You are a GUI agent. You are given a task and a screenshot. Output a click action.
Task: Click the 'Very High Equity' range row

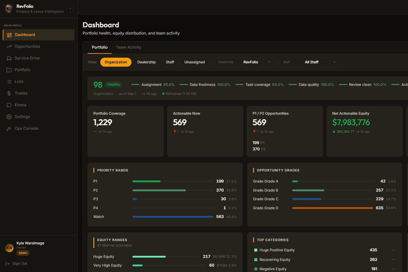coord(165,265)
